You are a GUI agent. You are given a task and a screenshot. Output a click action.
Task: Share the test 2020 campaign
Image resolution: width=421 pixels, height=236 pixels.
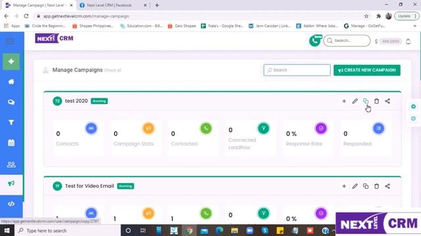tap(387, 101)
